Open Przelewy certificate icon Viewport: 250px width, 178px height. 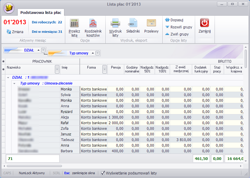point(151,23)
